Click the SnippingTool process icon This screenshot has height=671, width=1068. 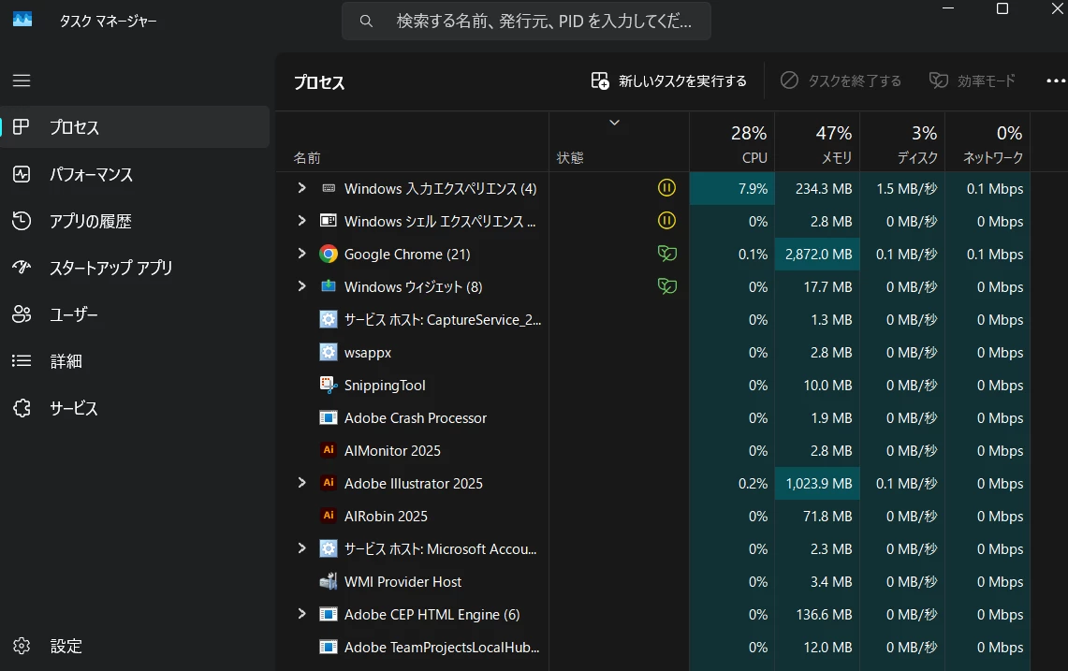(329, 385)
